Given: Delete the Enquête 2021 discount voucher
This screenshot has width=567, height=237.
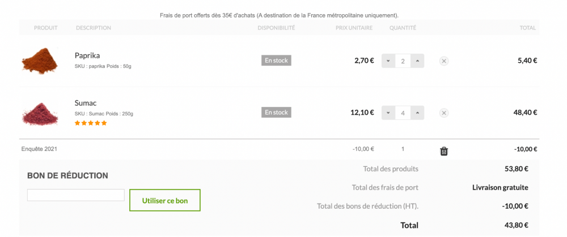Looking at the screenshot, I should point(444,150).
